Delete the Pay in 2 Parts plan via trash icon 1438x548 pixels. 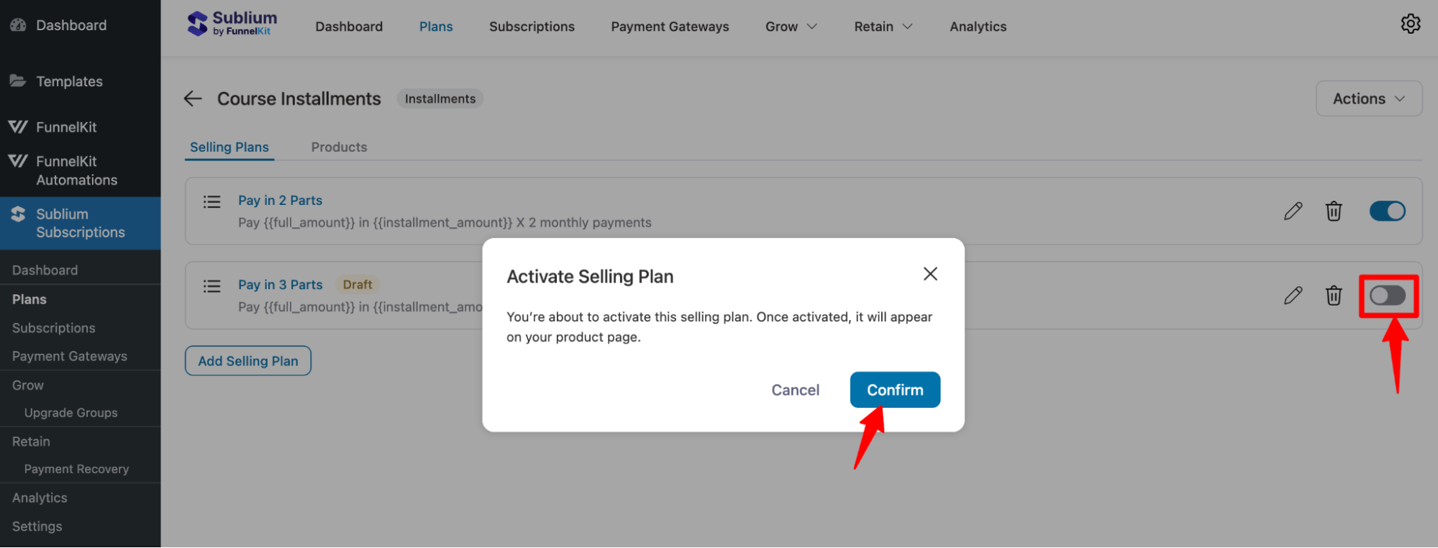point(1334,211)
